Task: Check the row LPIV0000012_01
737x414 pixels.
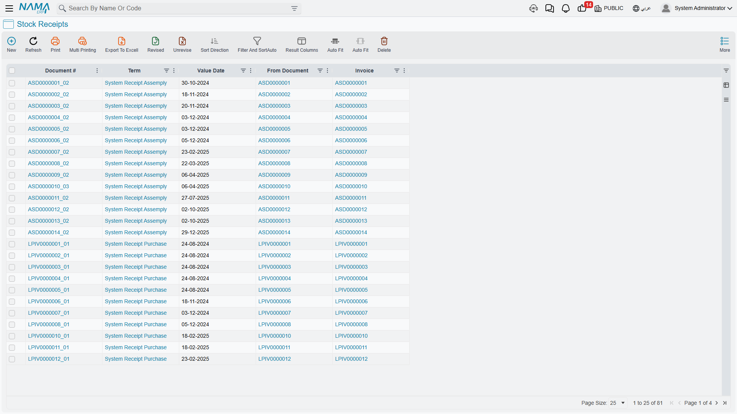Action: (x=12, y=359)
